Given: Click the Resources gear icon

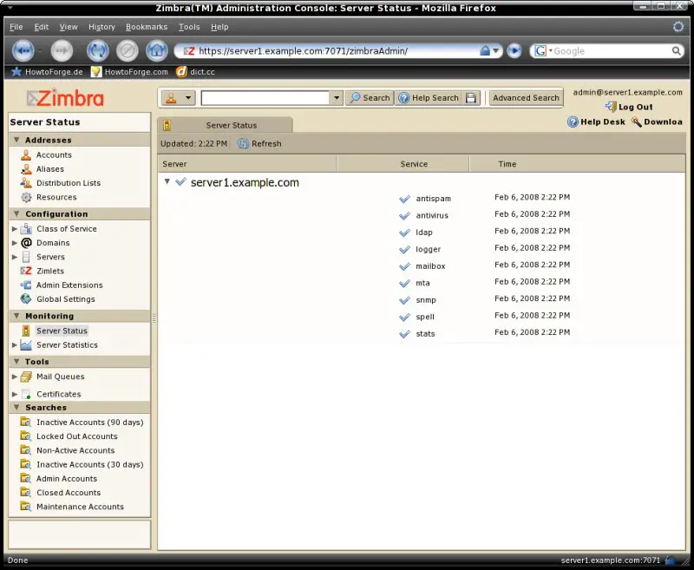Looking at the screenshot, I should coord(26,197).
